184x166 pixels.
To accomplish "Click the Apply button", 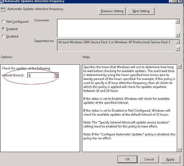I will 170,159.
